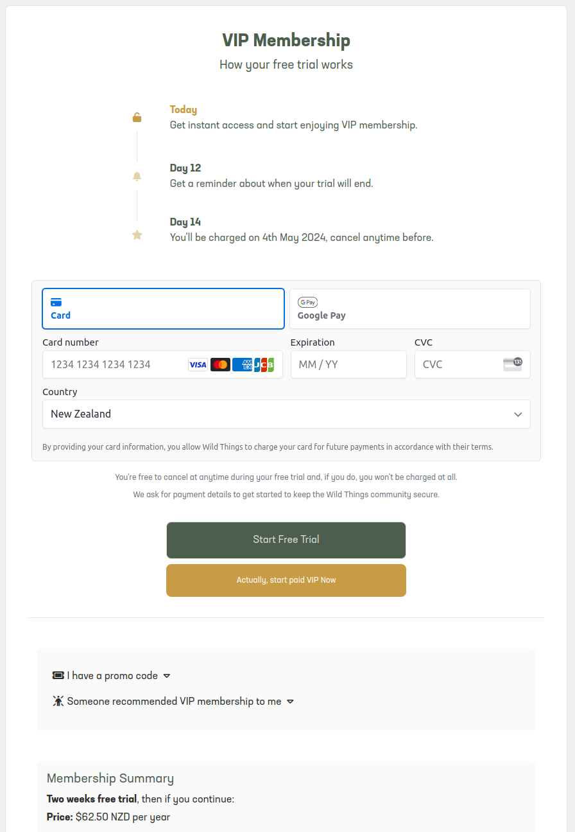
Task: Click the CVC card hint icon
Action: pyautogui.click(x=513, y=364)
